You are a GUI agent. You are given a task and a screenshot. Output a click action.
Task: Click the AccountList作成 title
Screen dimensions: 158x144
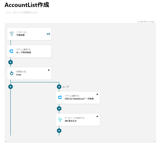pyautogui.click(x=27, y=5)
